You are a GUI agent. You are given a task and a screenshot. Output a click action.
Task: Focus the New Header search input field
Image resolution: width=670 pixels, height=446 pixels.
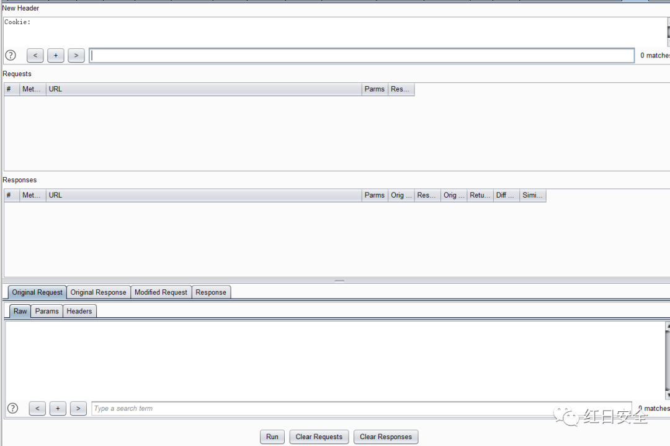(x=362, y=56)
